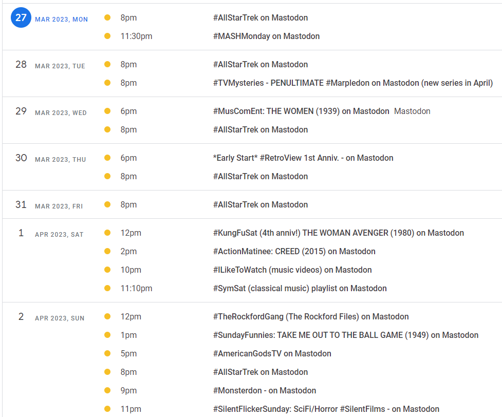This screenshot has height=417, width=502.
Task: Open the #AmericanGodsTV on Mastodon event
Action: [x=272, y=354]
